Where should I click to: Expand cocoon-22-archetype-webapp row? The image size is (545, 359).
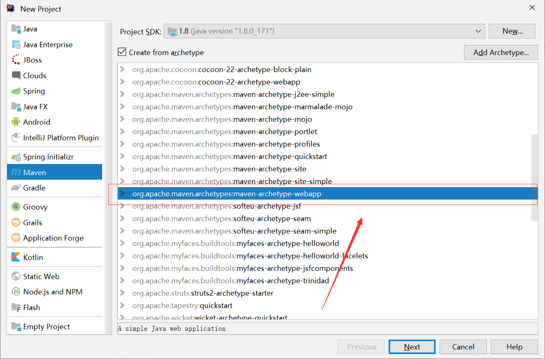click(x=122, y=82)
